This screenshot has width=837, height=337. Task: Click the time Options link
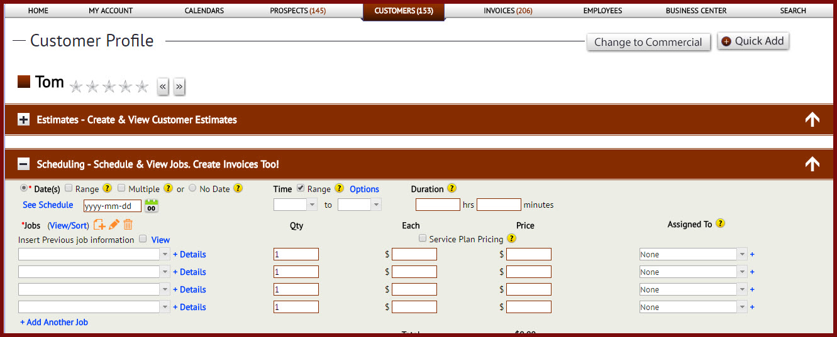365,189
